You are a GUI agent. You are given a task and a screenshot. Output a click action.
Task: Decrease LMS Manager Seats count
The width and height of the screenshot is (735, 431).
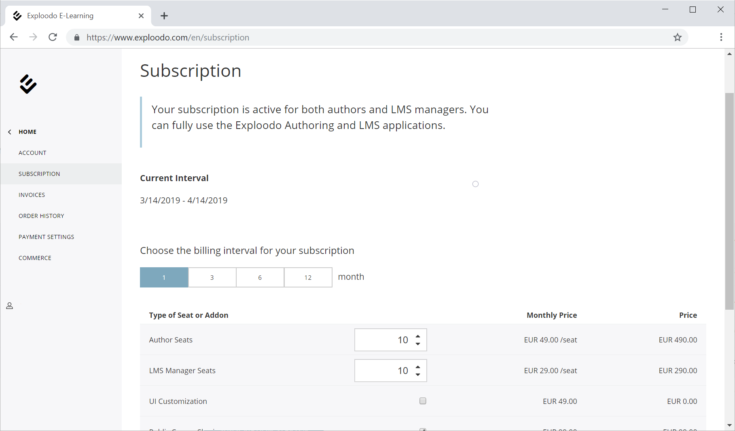point(418,374)
